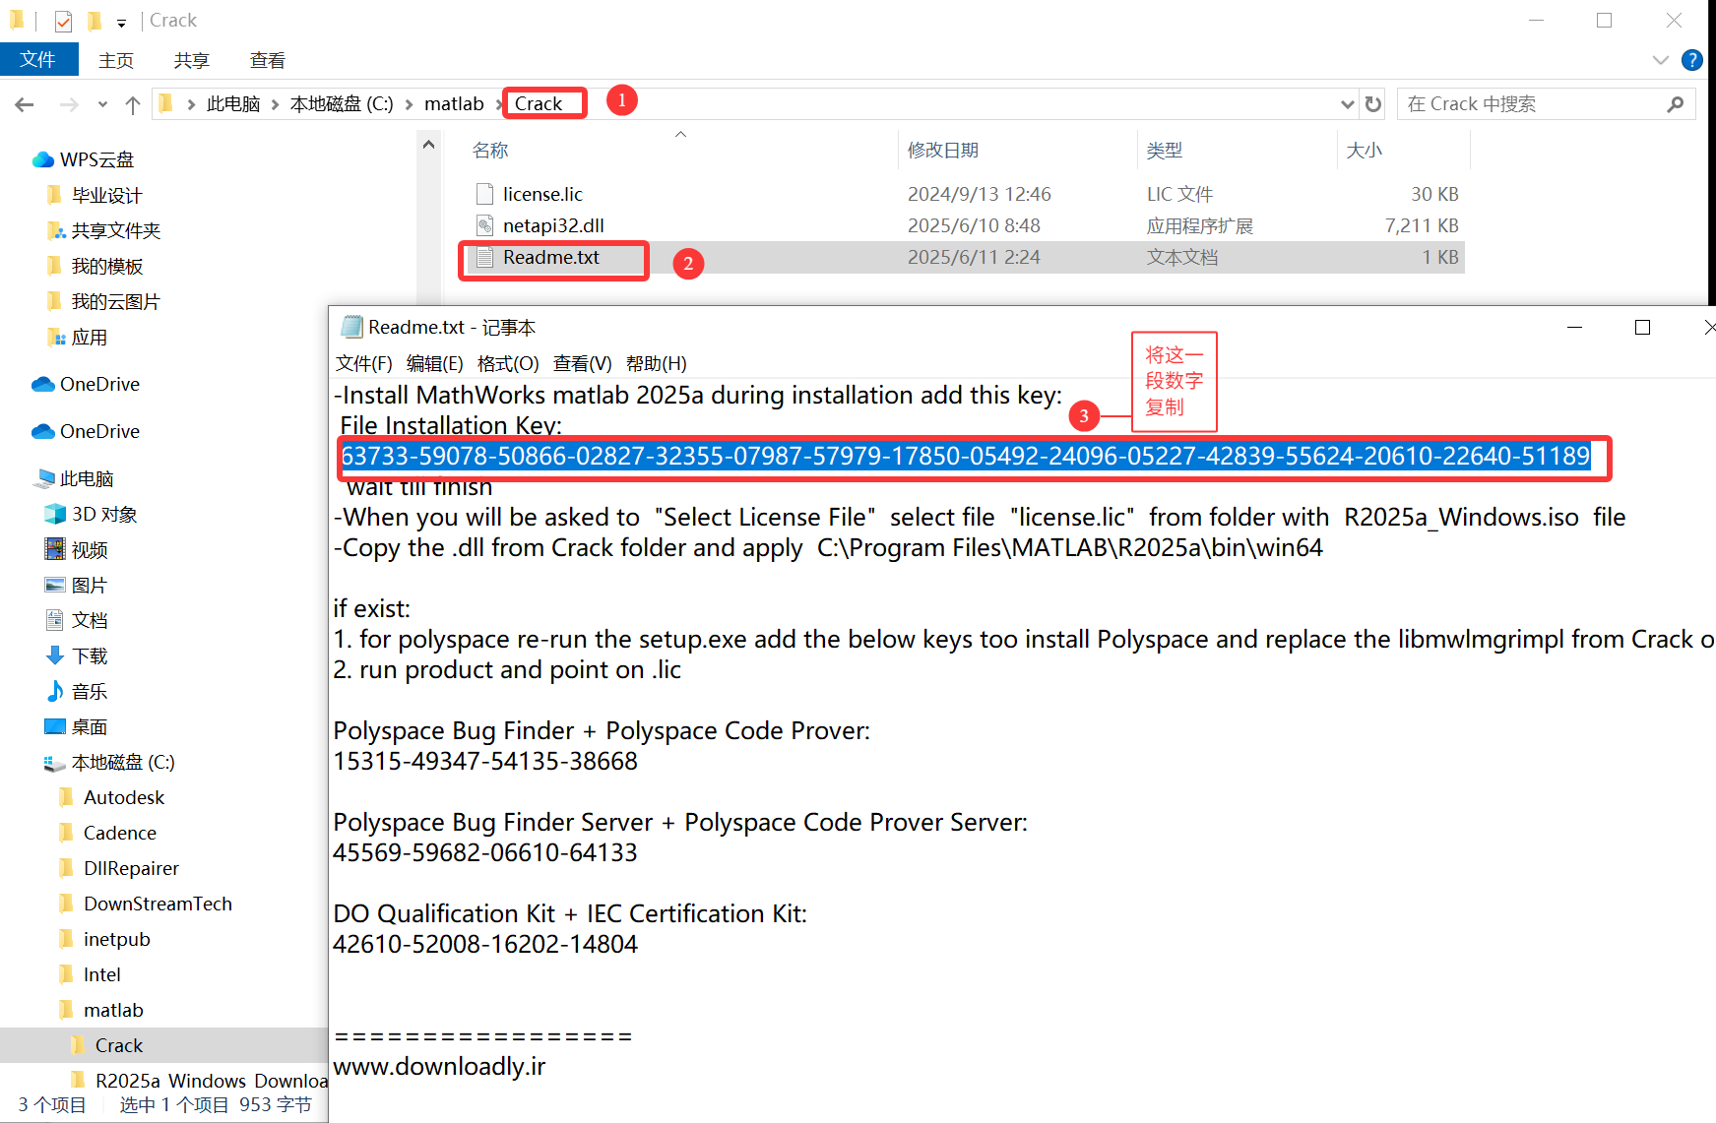
Task: Select the license.lic file icon
Action: coord(484,194)
